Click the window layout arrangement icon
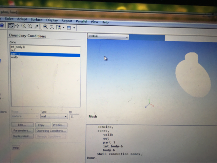The height and width of the screenshot is (163, 217). coord(58,27)
